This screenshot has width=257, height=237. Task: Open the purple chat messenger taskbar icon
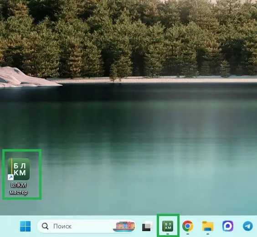click(x=228, y=226)
